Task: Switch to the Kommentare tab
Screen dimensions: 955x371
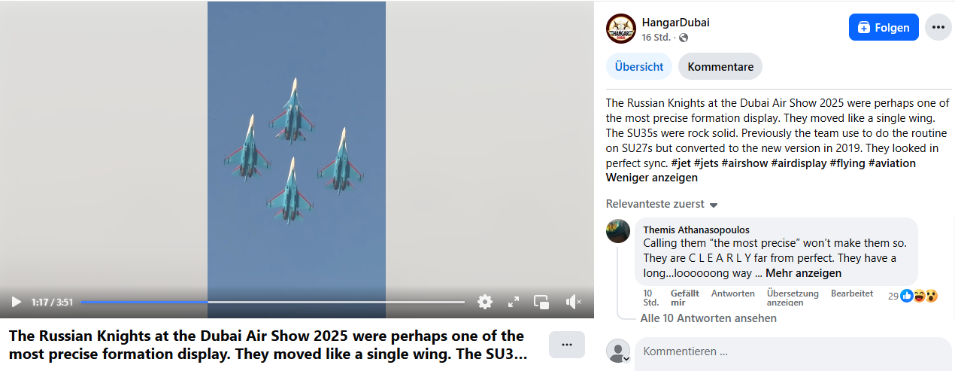Action: (x=720, y=66)
